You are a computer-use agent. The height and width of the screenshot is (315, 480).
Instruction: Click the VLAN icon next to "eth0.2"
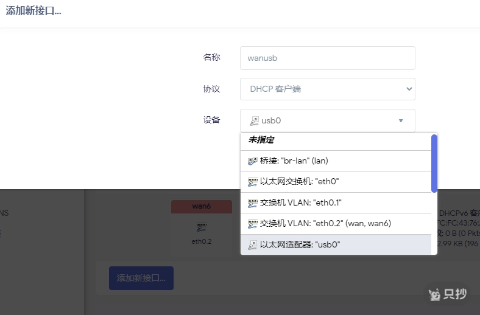click(x=253, y=224)
